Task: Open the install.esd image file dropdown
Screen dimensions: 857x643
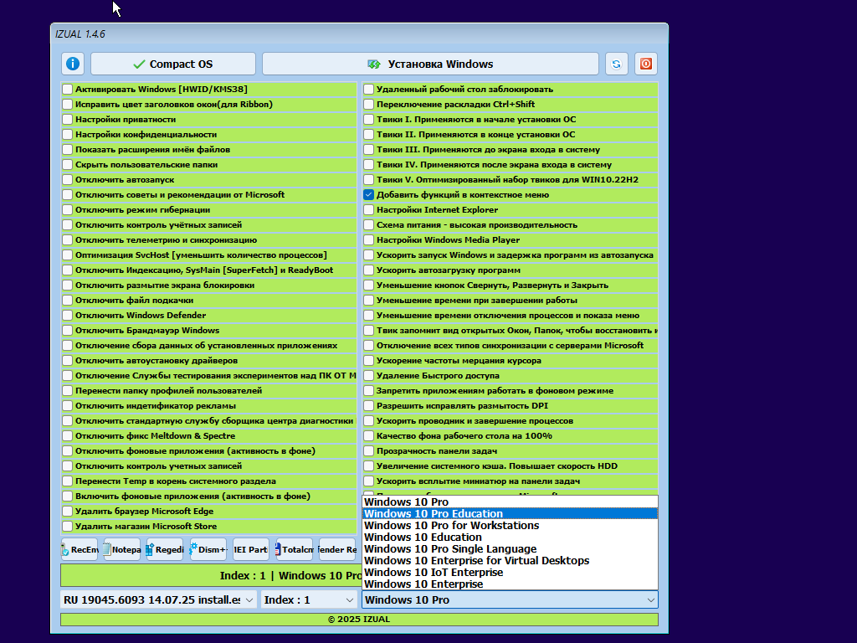Action: [x=158, y=599]
